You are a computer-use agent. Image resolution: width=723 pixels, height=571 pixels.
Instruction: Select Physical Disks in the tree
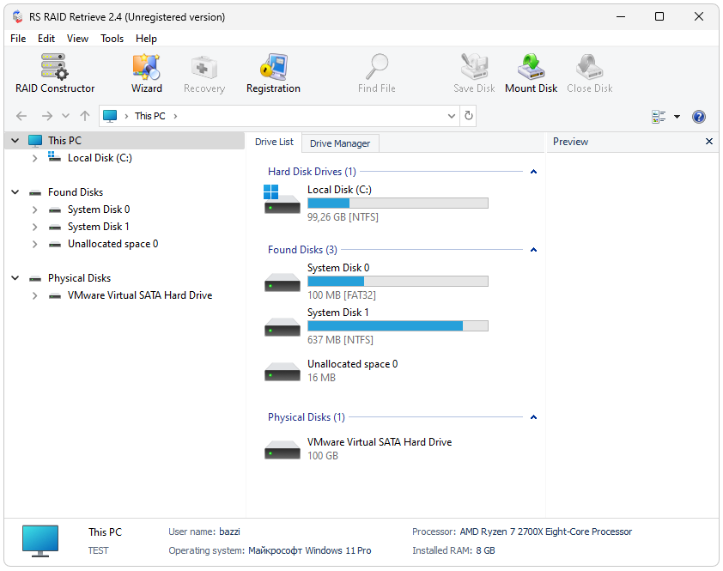tap(79, 277)
